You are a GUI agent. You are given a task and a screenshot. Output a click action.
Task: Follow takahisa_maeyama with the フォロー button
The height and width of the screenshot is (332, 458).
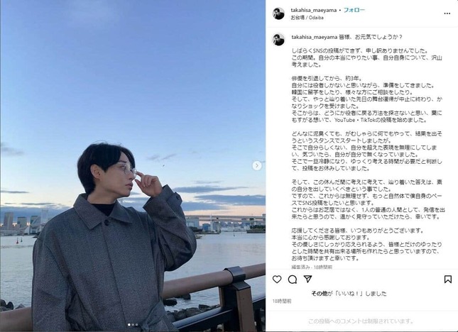(x=354, y=10)
